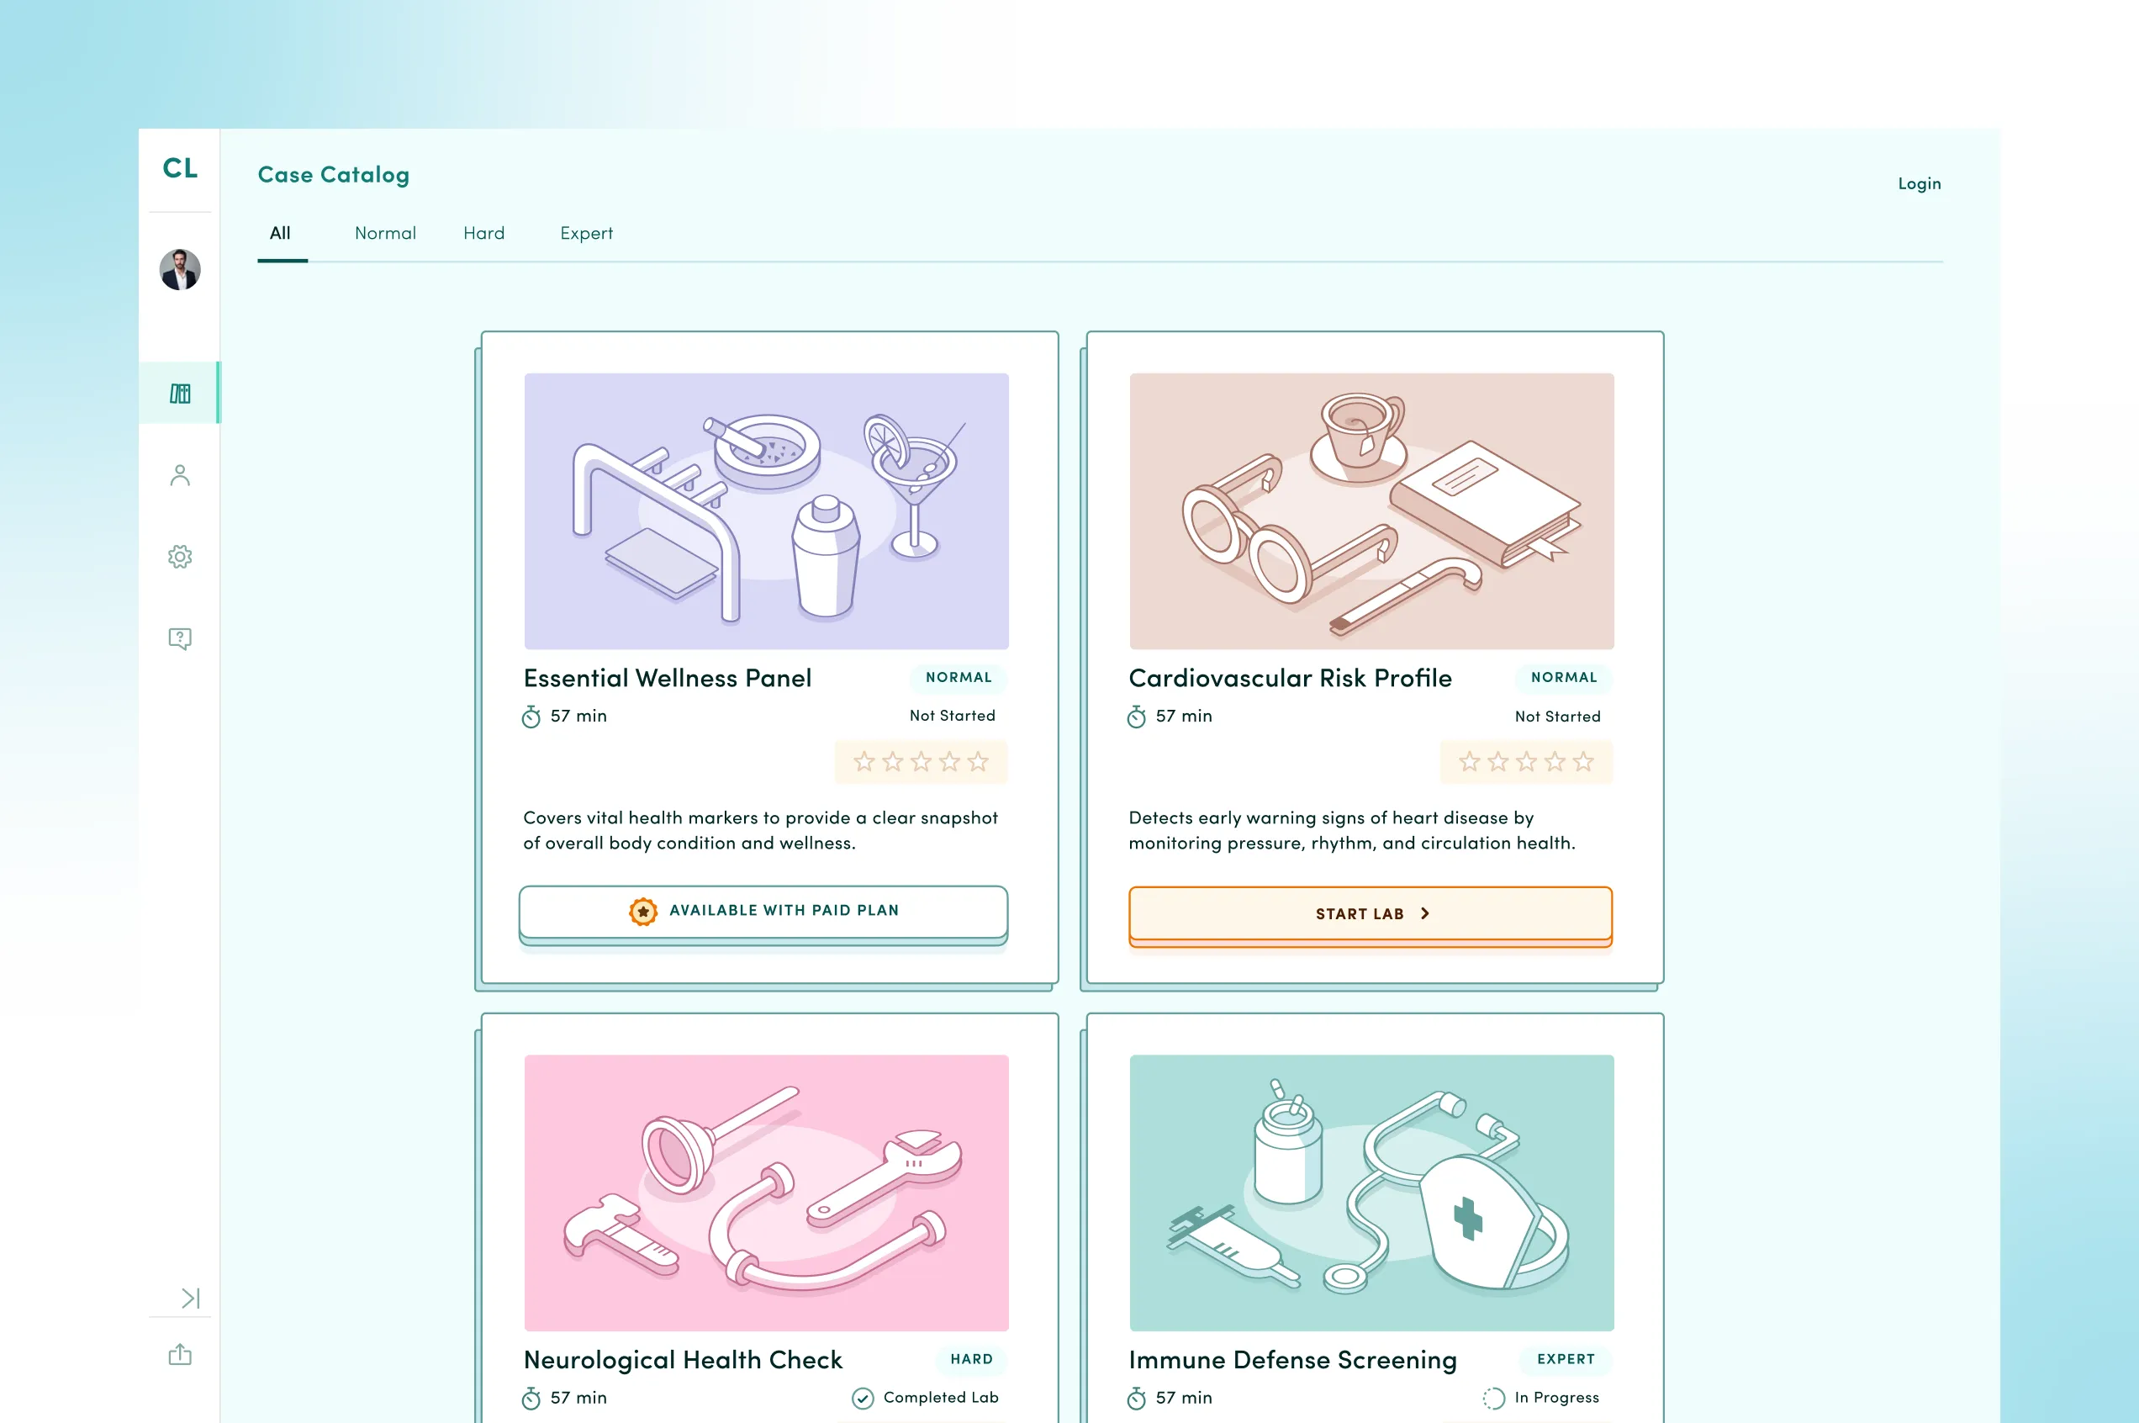Click the Available With Paid Plan button

pyautogui.click(x=763, y=910)
